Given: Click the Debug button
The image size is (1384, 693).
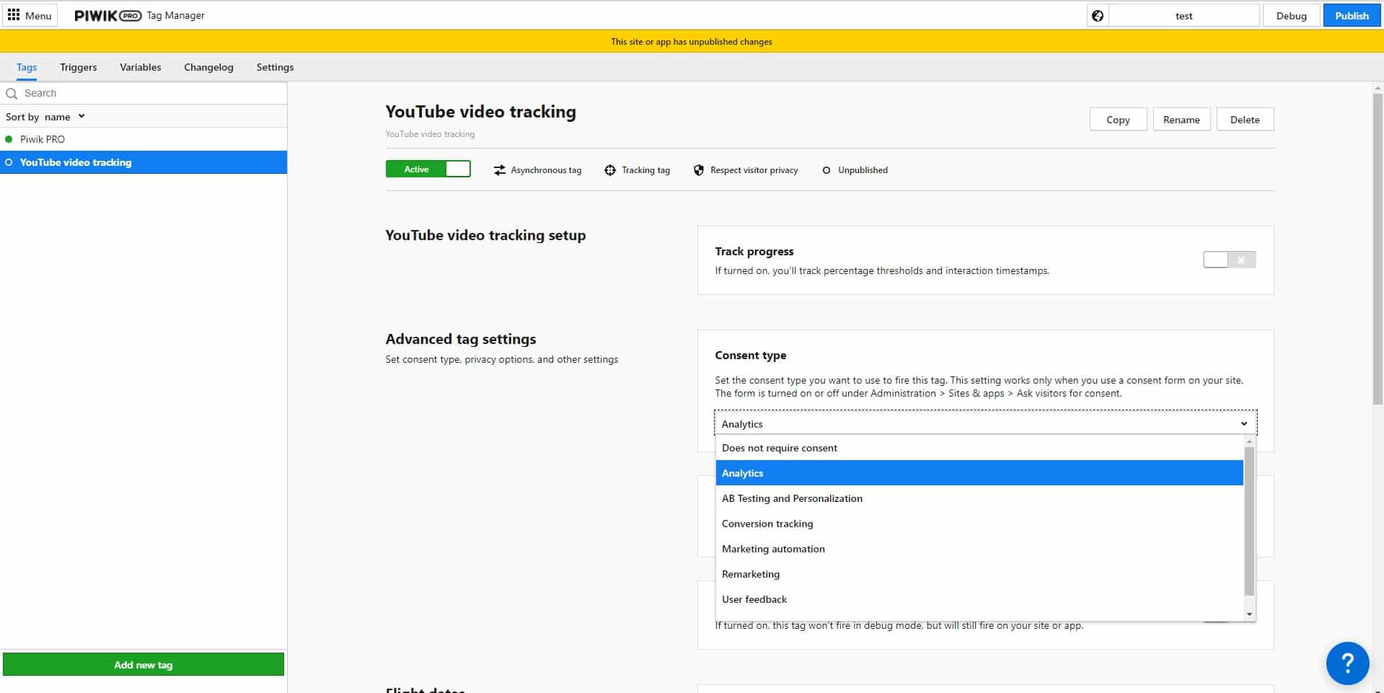Looking at the screenshot, I should [x=1291, y=15].
